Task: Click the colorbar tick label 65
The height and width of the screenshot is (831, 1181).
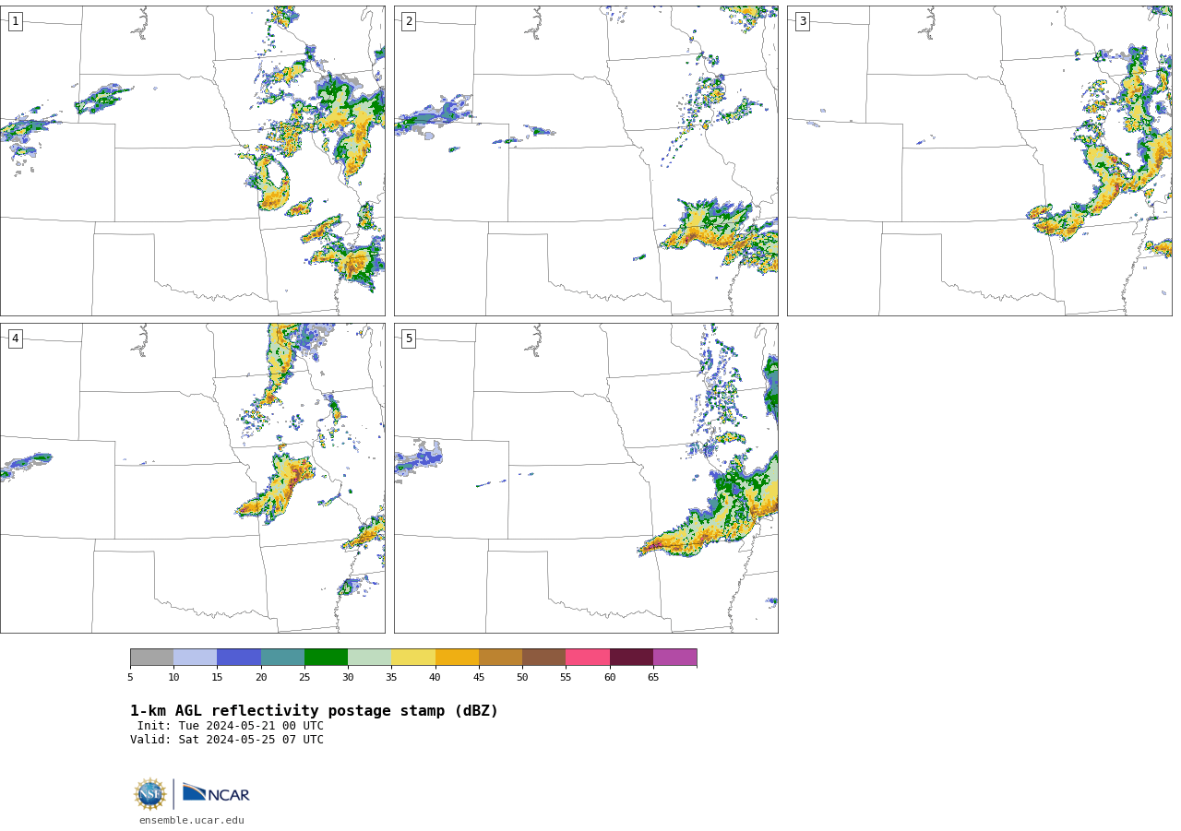Action: 653,678
